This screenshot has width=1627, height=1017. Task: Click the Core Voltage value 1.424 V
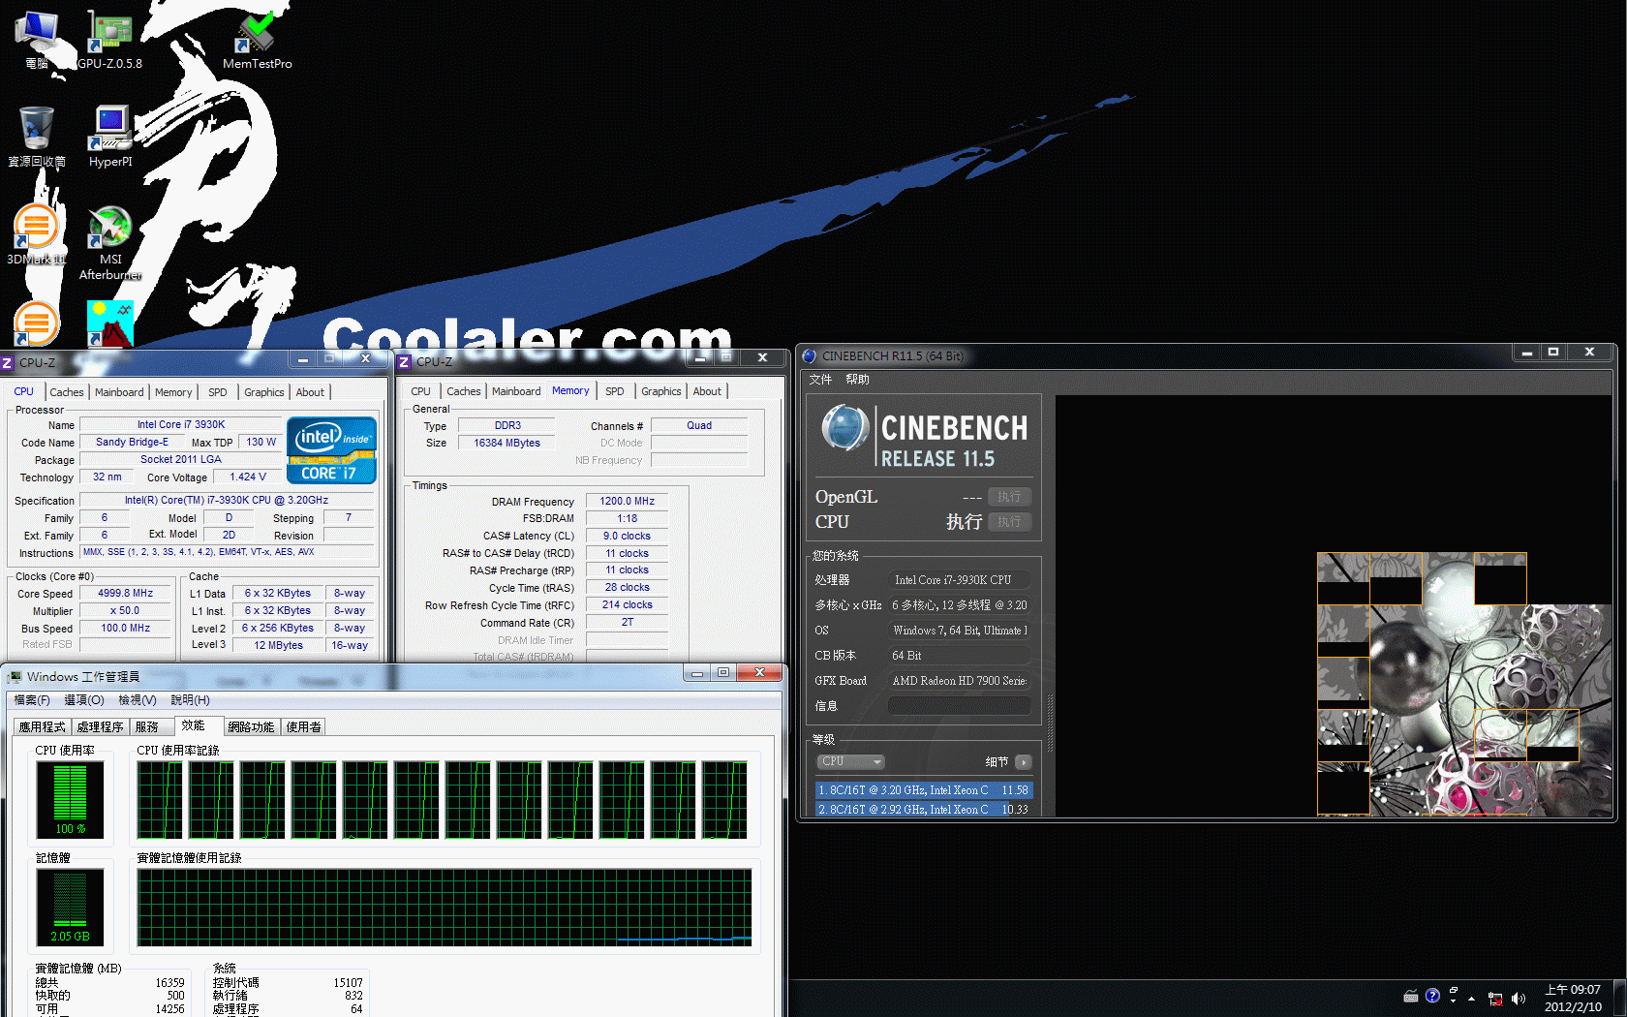[x=248, y=477]
